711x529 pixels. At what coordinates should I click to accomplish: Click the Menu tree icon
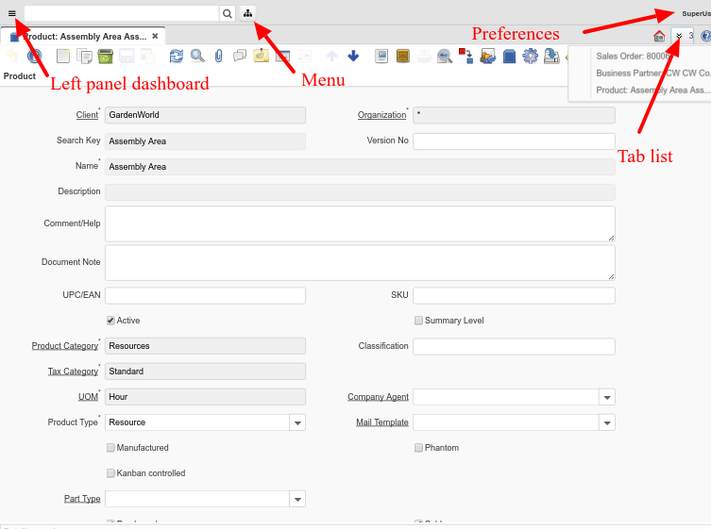[x=247, y=13]
